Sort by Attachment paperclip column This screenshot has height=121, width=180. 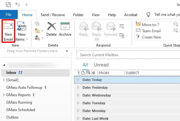[x=94, y=73]
